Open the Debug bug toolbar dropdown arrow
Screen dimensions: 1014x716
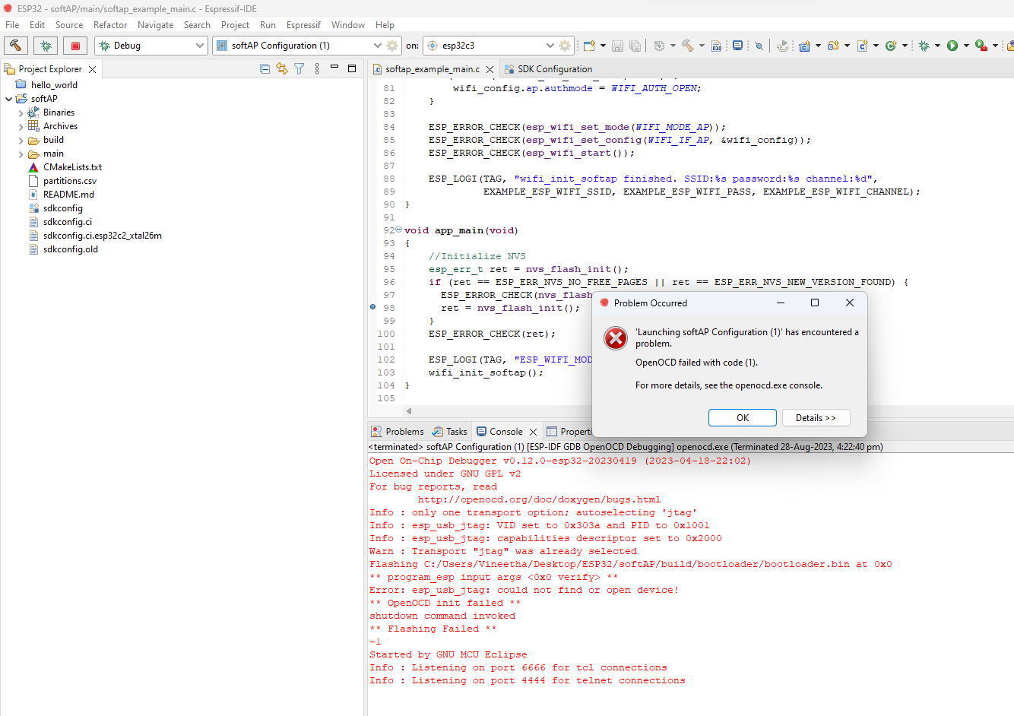937,46
